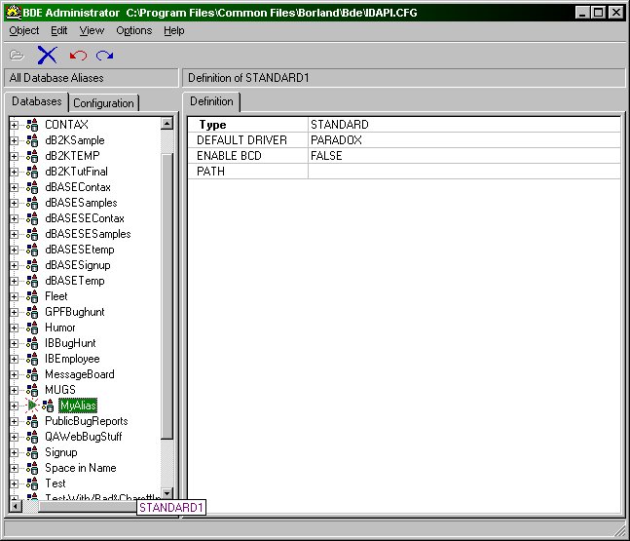Click the tree list scroll up arrow
The width and height of the screenshot is (630, 541).
point(167,124)
